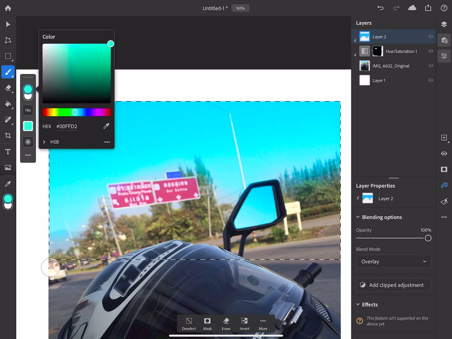This screenshot has height=339, width=452.
Task: Select the Brush tool
Action: tap(8, 72)
